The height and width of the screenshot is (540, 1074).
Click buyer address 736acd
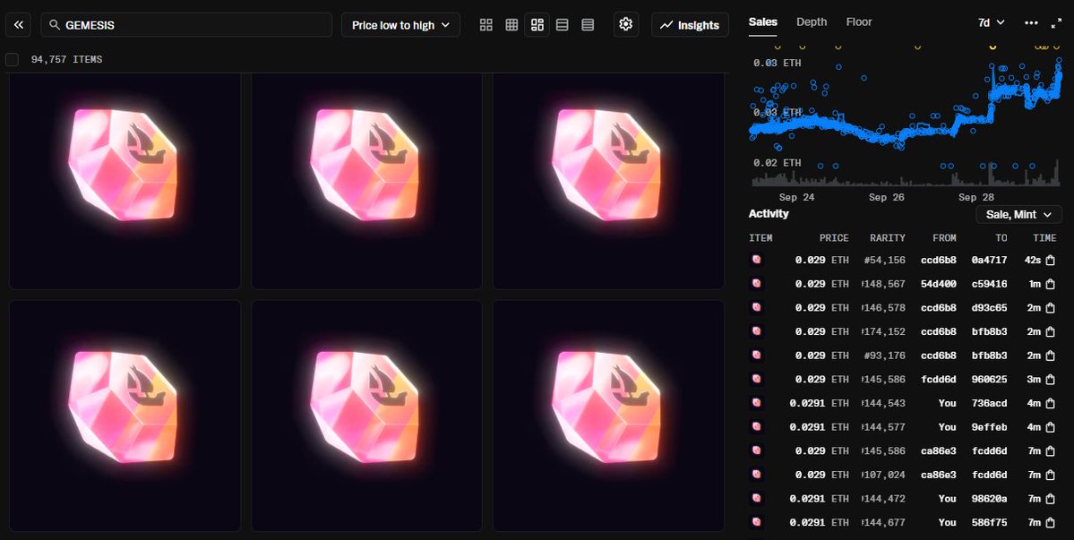coord(989,403)
